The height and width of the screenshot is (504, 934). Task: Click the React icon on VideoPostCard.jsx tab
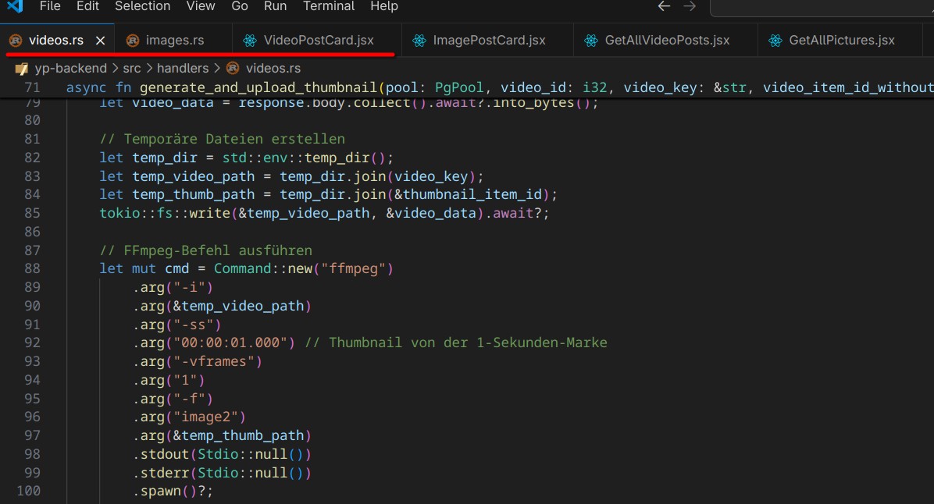(x=250, y=41)
